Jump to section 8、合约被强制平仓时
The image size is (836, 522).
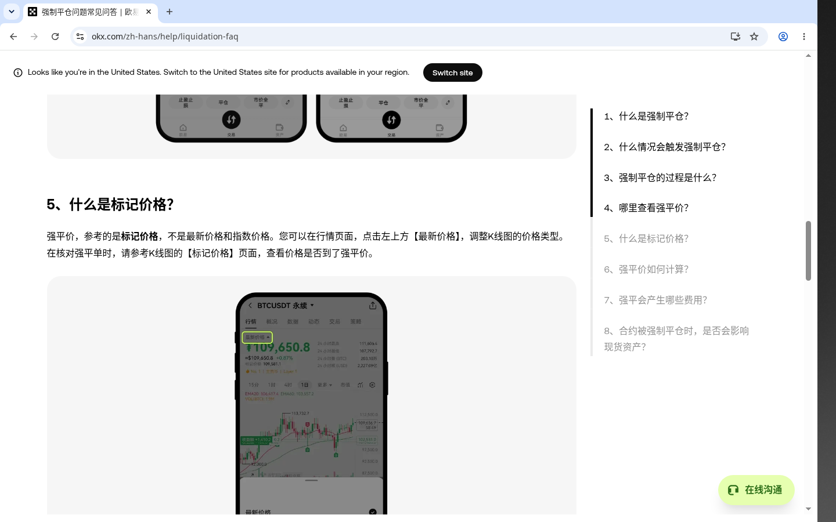pos(676,339)
